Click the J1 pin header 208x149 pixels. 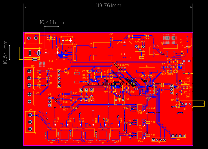point(59,79)
